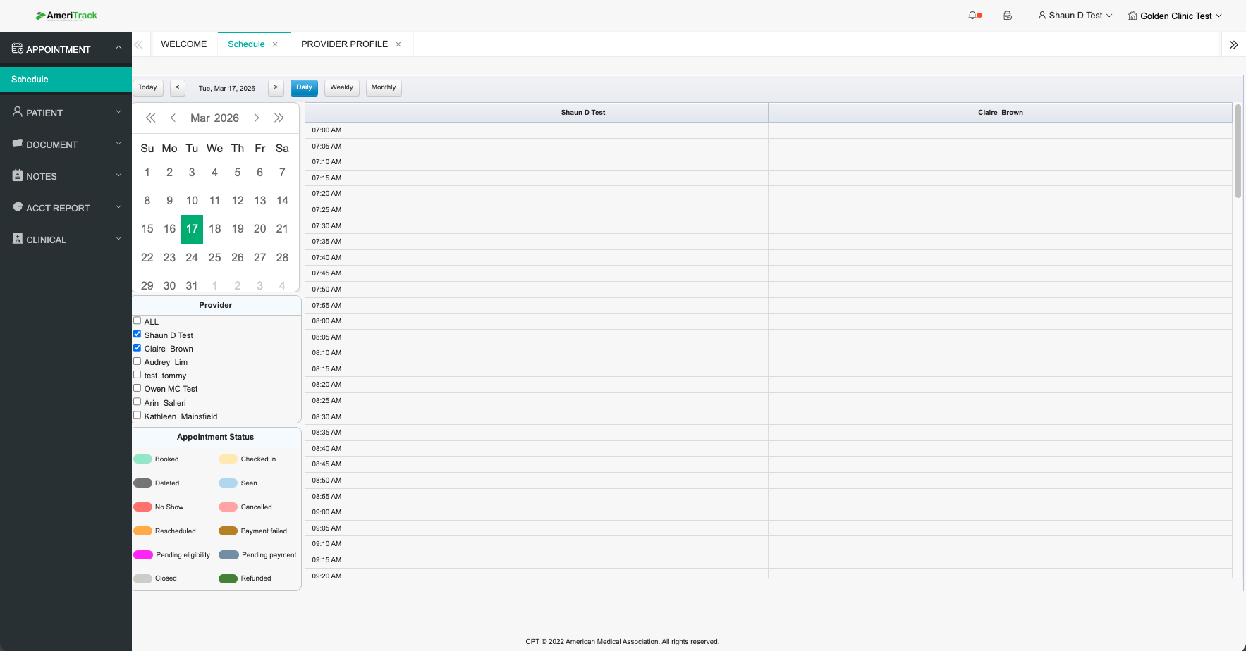This screenshot has width=1246, height=651.
Task: Uncheck the Shaun D Test provider
Action: click(138, 335)
